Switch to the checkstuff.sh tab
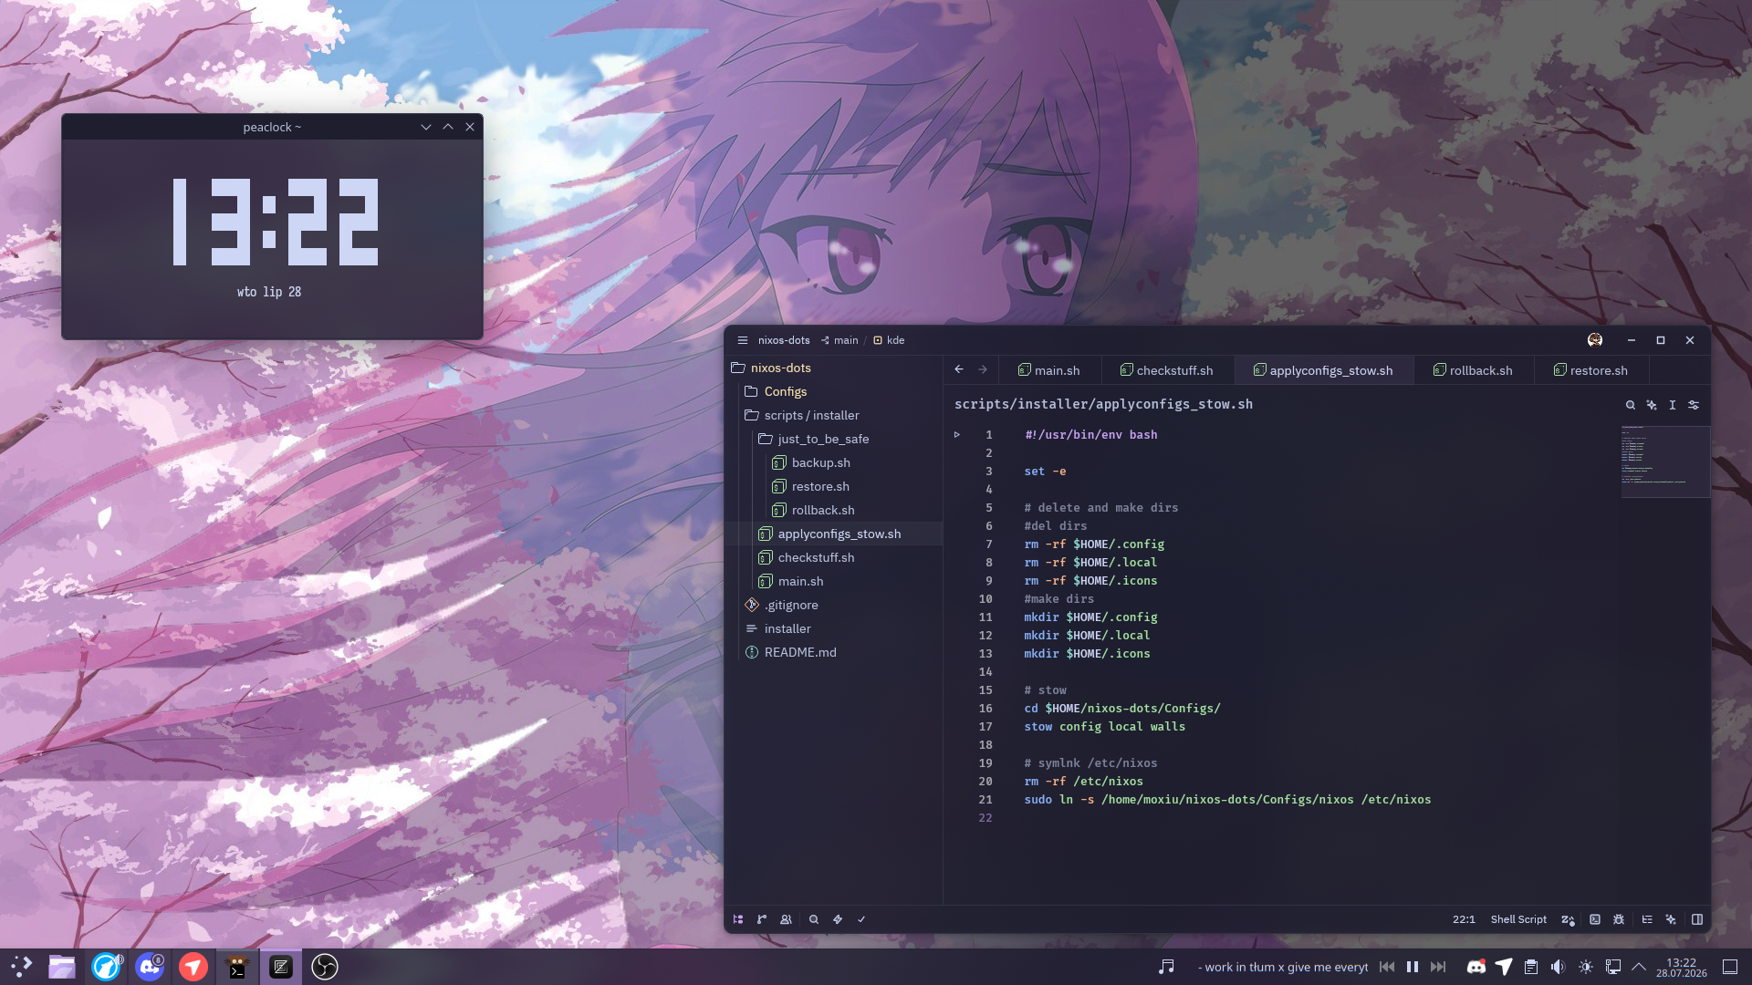 point(1167,370)
